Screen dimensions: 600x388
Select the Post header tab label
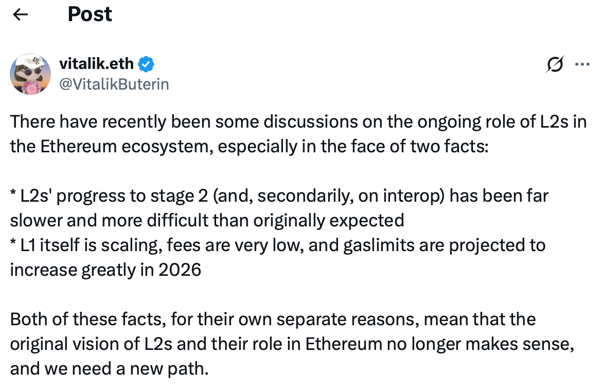point(90,14)
